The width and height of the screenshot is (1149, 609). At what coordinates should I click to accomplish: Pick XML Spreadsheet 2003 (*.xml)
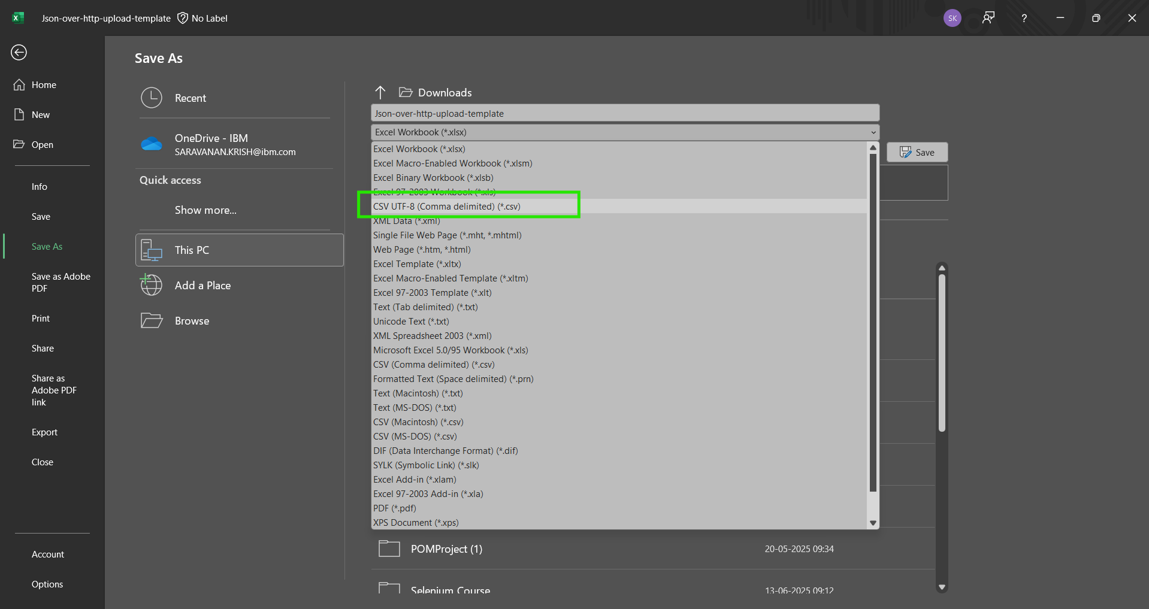pyautogui.click(x=619, y=335)
